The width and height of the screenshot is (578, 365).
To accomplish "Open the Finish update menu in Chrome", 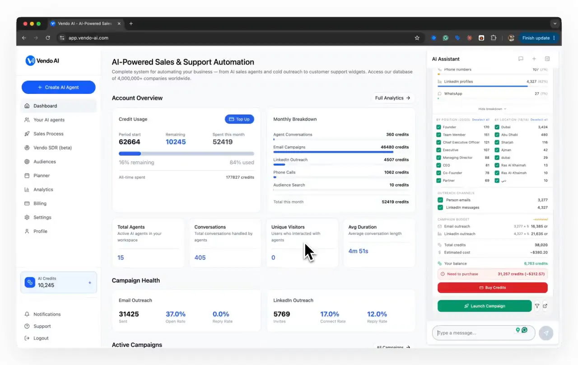I will click(x=539, y=38).
